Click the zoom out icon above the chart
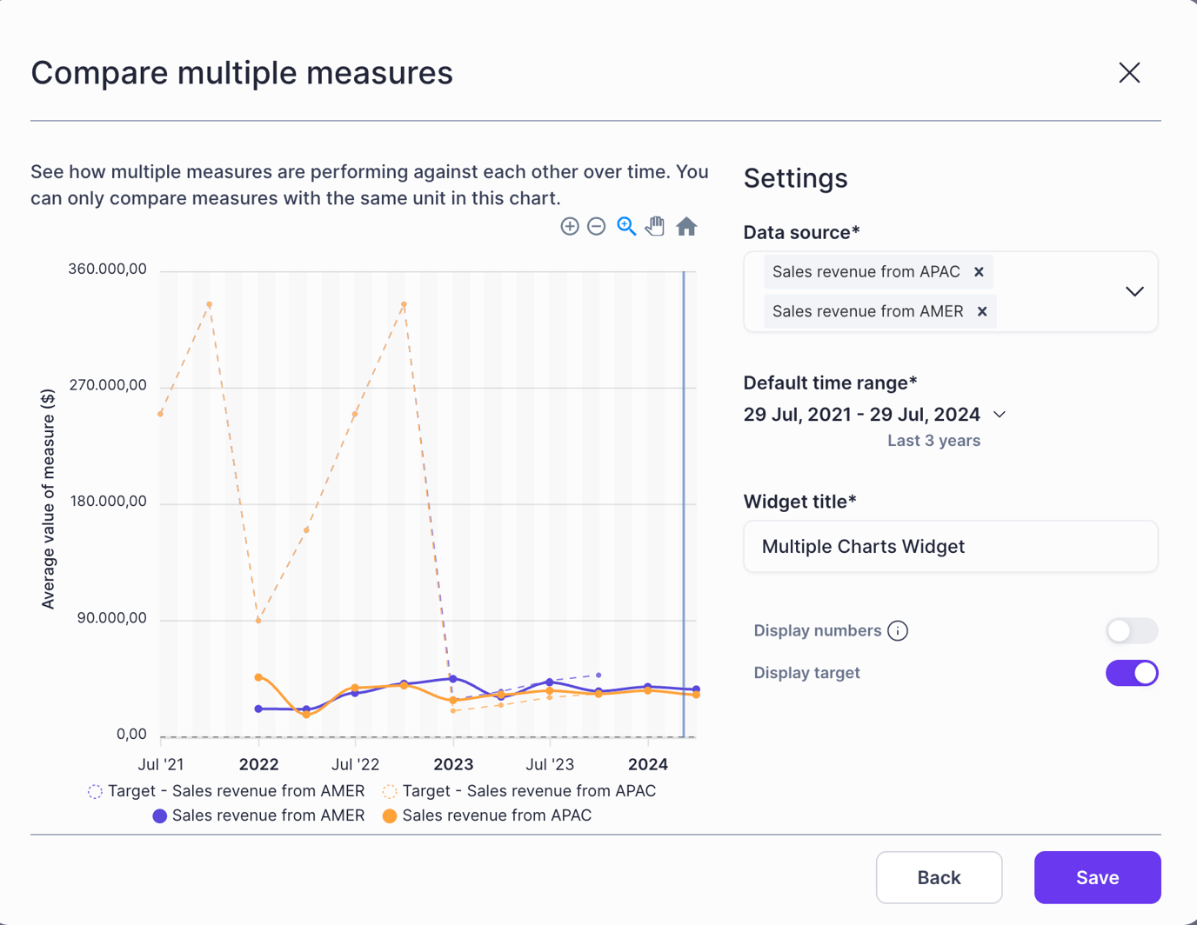The height and width of the screenshot is (925, 1197). pos(597,226)
